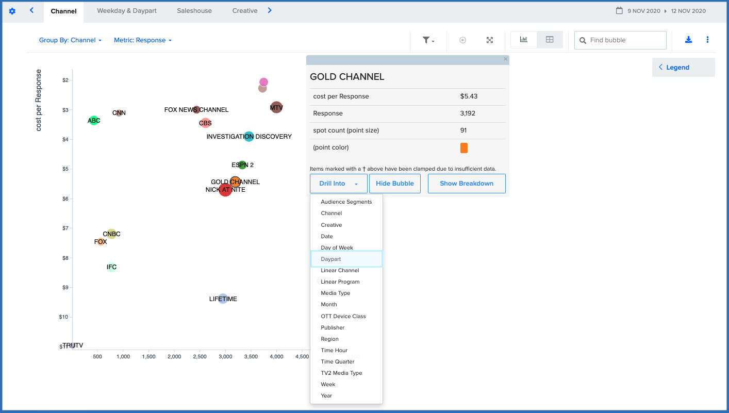This screenshot has width=729, height=413.
Task: Click the ABC bubble
Action: (x=93, y=120)
